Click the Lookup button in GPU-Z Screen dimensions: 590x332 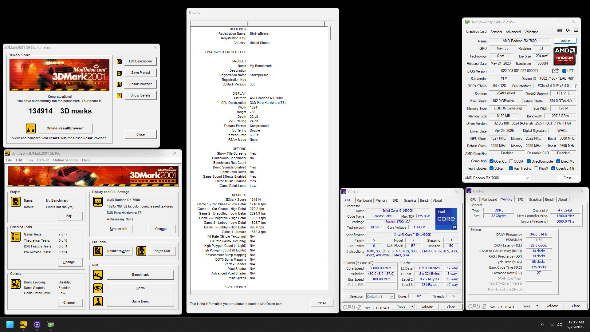[565, 41]
